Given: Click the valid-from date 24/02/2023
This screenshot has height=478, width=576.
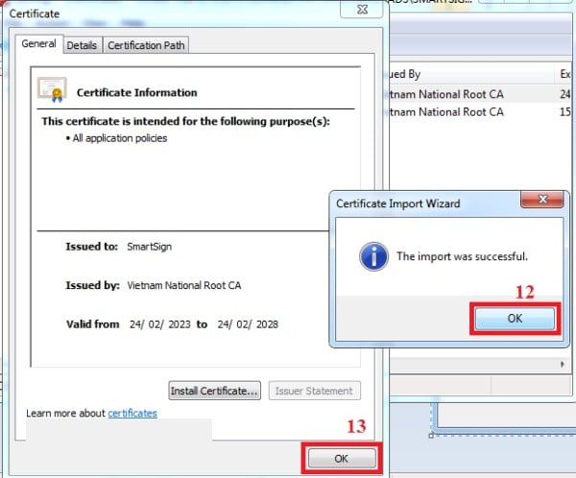Looking at the screenshot, I should (159, 324).
